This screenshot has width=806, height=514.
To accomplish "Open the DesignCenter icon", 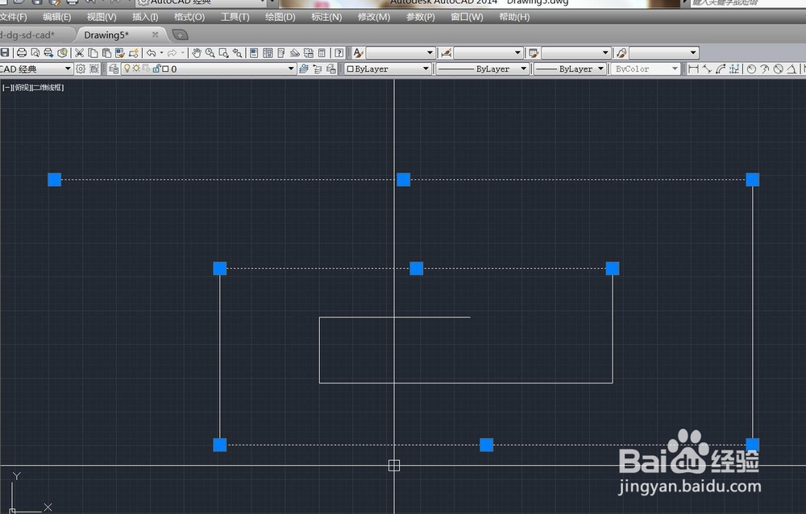I will [268, 52].
